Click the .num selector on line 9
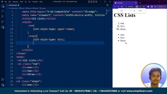This screenshot has width=167, height=94. 31,26
